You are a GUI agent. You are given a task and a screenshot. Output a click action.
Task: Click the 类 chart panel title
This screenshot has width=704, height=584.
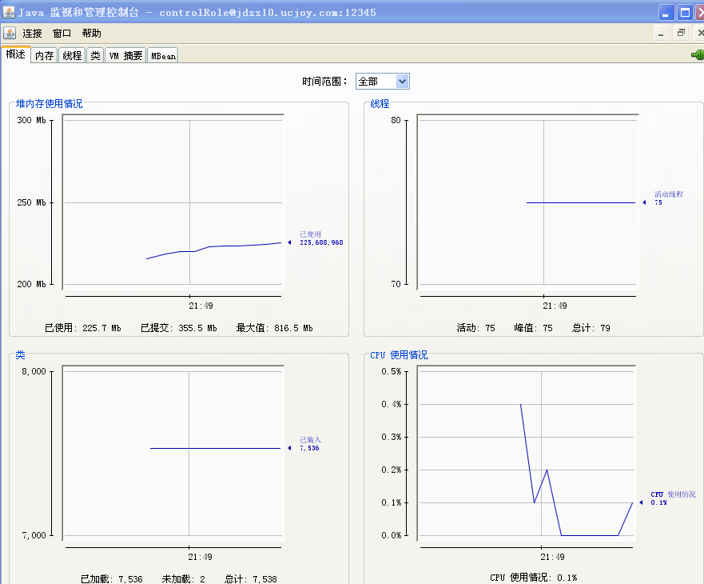point(20,354)
